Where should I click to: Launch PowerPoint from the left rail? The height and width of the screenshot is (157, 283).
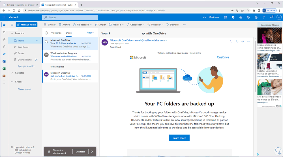pos(4,76)
